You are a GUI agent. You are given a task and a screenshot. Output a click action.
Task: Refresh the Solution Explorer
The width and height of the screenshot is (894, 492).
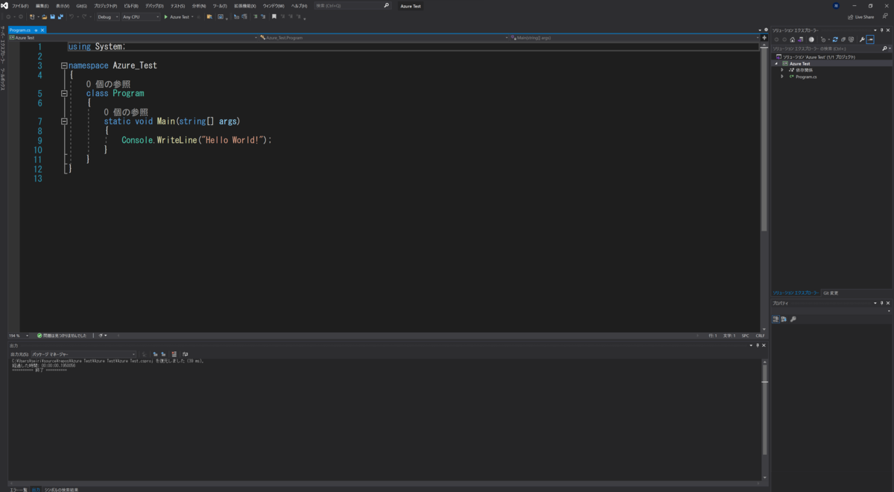pyautogui.click(x=835, y=39)
